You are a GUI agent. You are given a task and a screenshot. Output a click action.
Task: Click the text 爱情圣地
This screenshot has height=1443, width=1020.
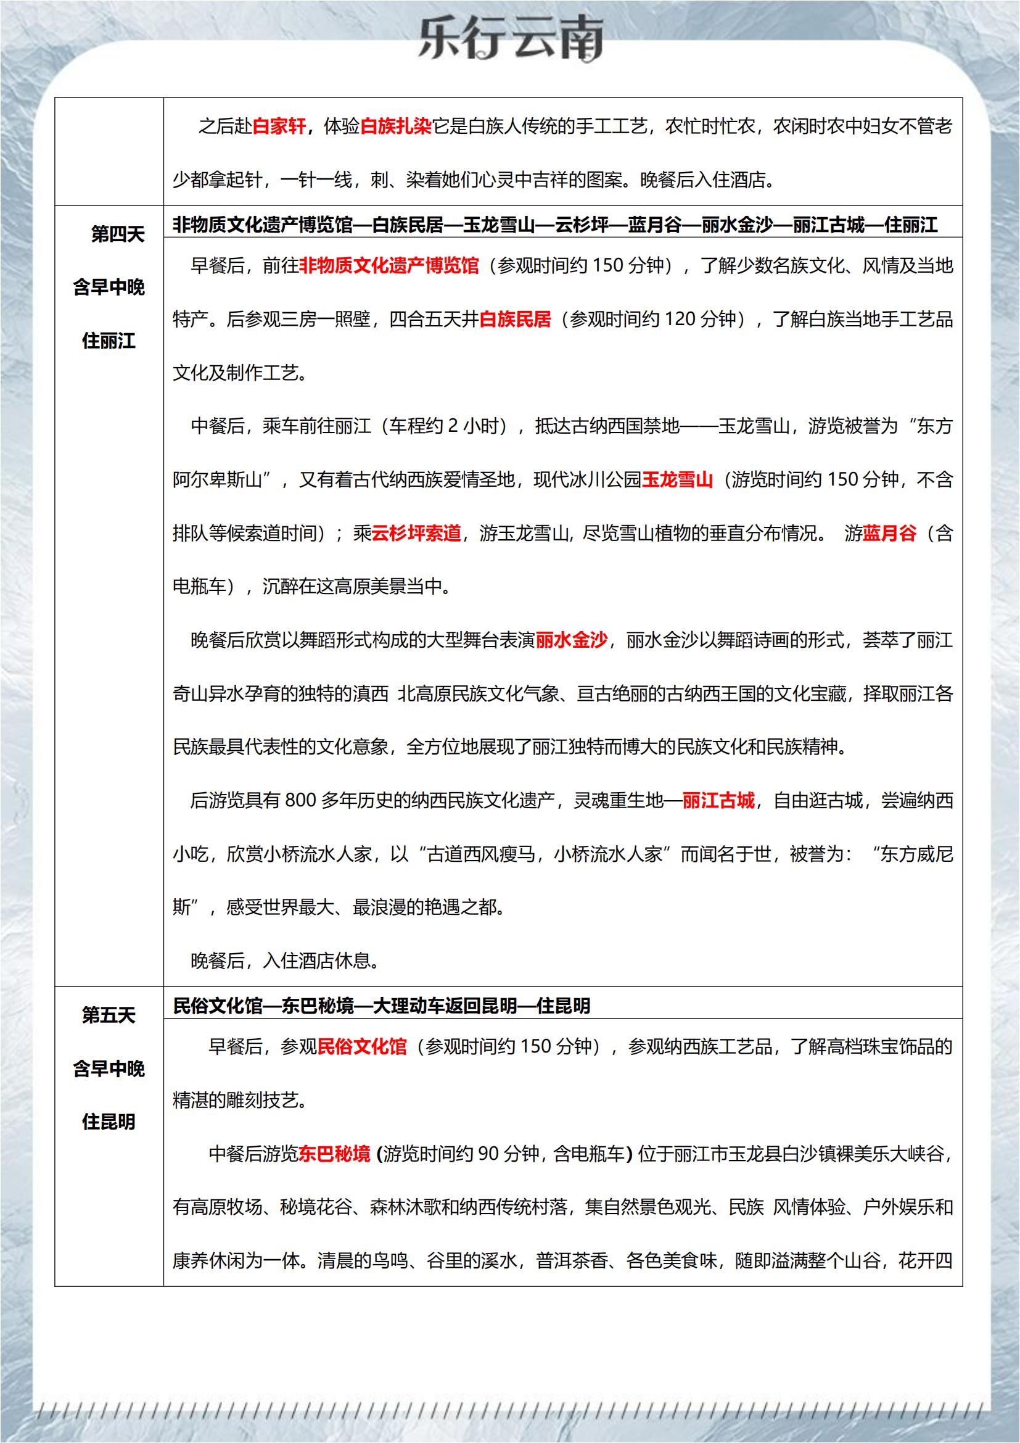point(479,479)
